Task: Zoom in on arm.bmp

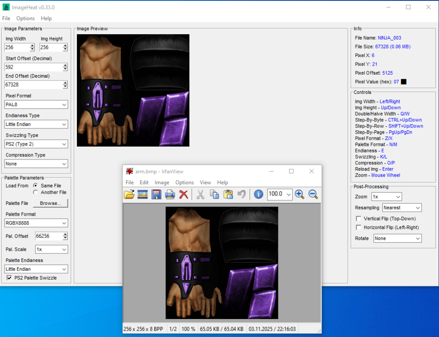Action: pos(300,194)
